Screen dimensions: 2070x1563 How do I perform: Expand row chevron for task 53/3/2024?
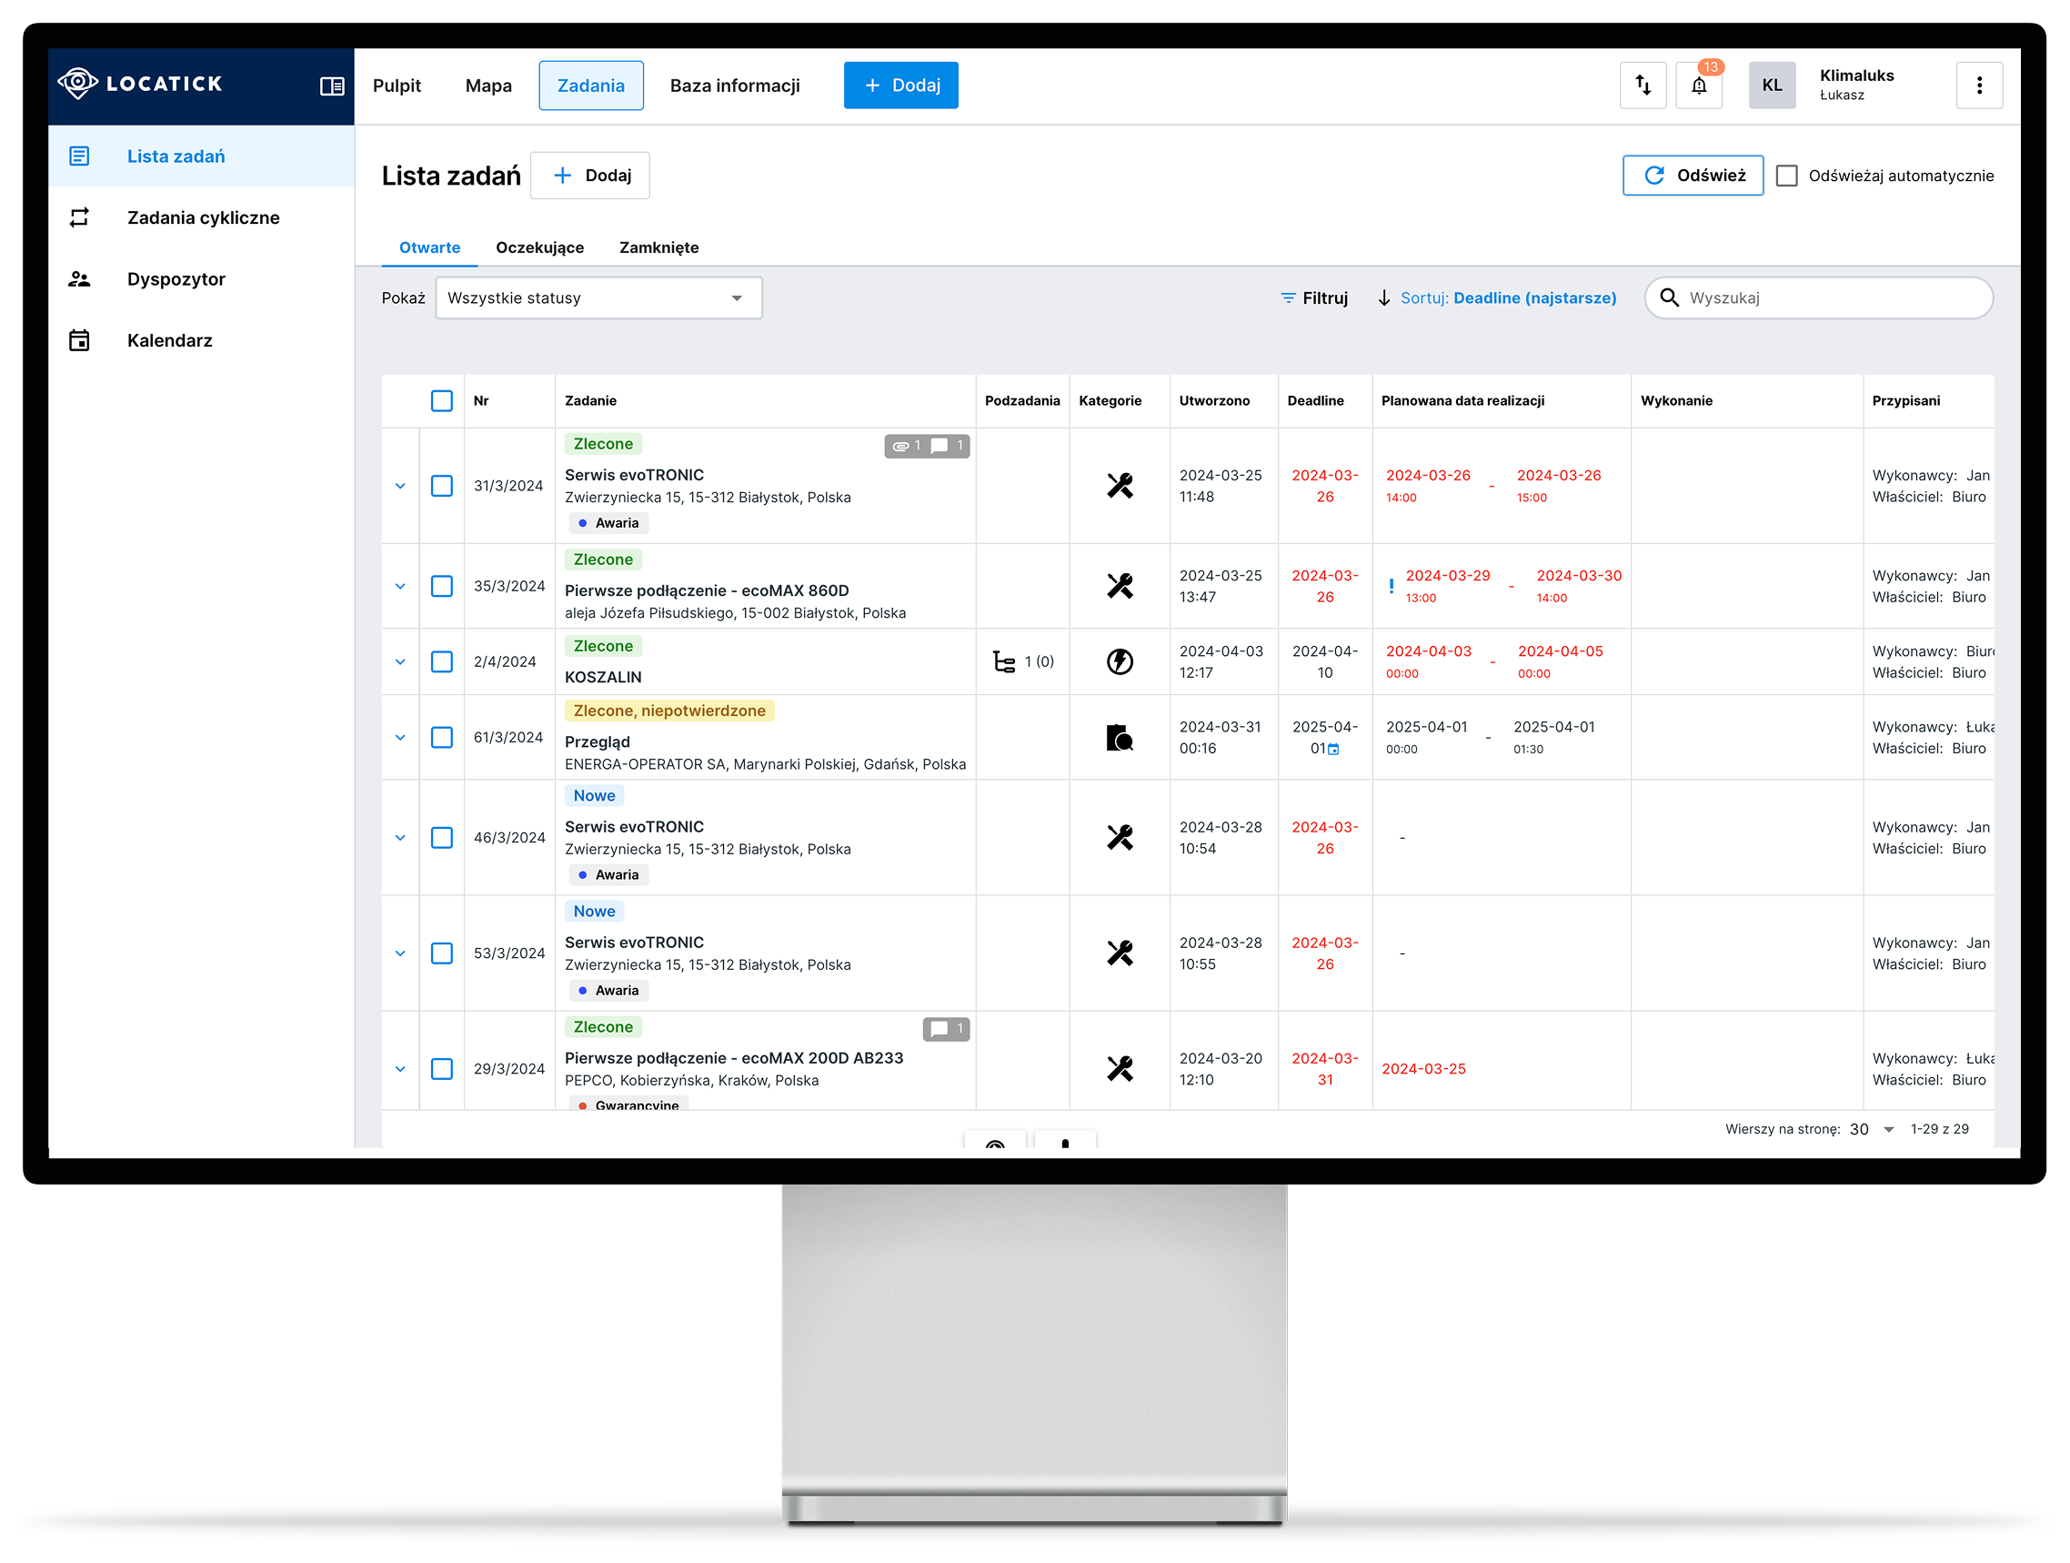[x=399, y=953]
